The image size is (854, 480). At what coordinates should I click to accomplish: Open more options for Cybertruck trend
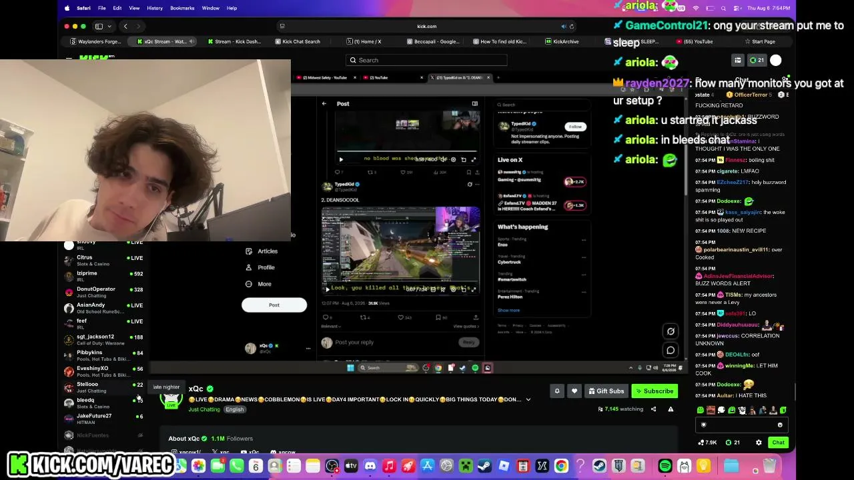[x=584, y=257]
